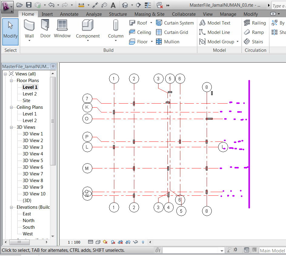Open the Massing & Site tab

click(x=149, y=14)
